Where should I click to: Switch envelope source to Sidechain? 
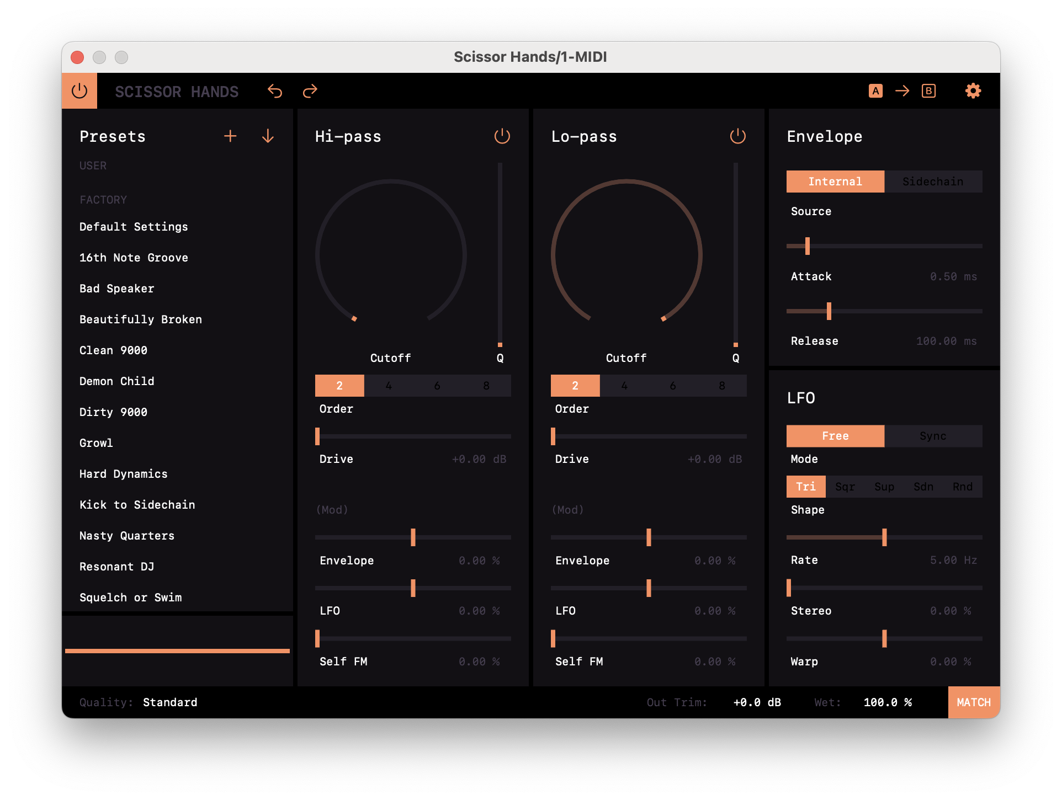click(933, 181)
